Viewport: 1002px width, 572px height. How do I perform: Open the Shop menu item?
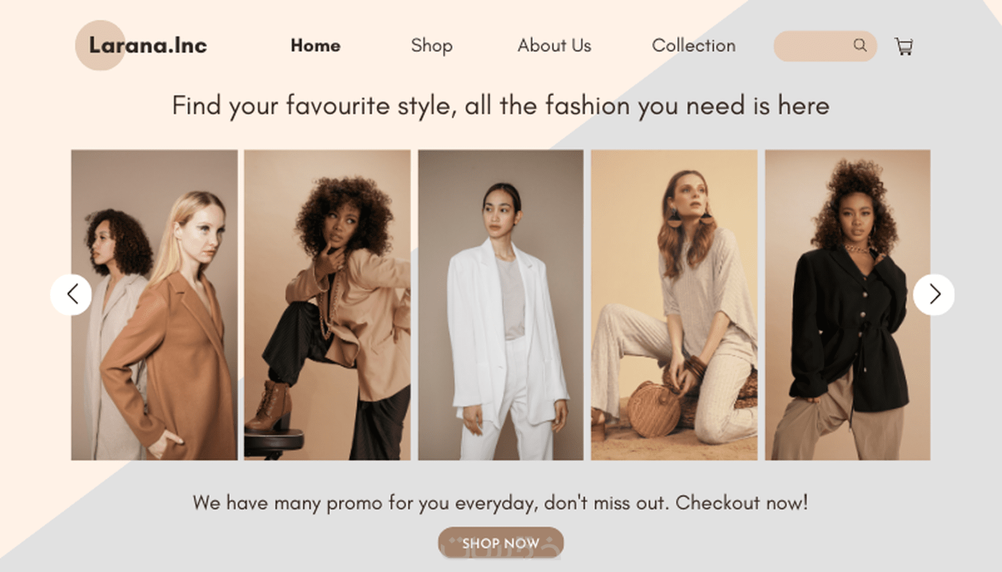click(431, 45)
